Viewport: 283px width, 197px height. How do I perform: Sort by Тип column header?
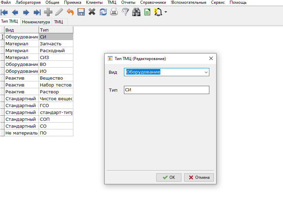(x=56, y=30)
